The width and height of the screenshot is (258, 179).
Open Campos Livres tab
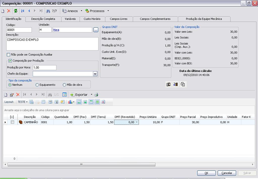pyautogui.click(x=119, y=19)
